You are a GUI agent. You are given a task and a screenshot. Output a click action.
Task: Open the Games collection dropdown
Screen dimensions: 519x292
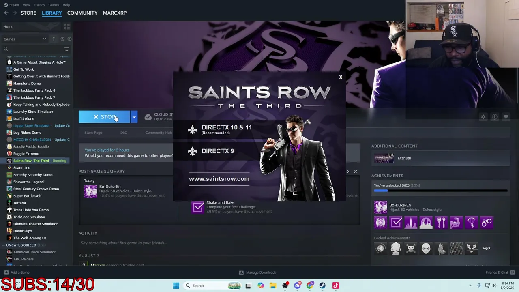(x=25, y=39)
